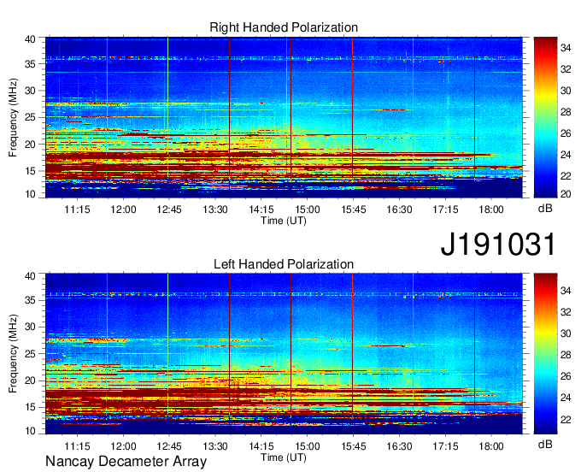Click 25 MHz tick on Left Handed plot
581x472 pixels.
[x=30, y=354]
